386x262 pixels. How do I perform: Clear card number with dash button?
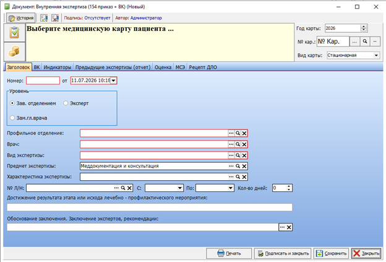coord(375,41)
